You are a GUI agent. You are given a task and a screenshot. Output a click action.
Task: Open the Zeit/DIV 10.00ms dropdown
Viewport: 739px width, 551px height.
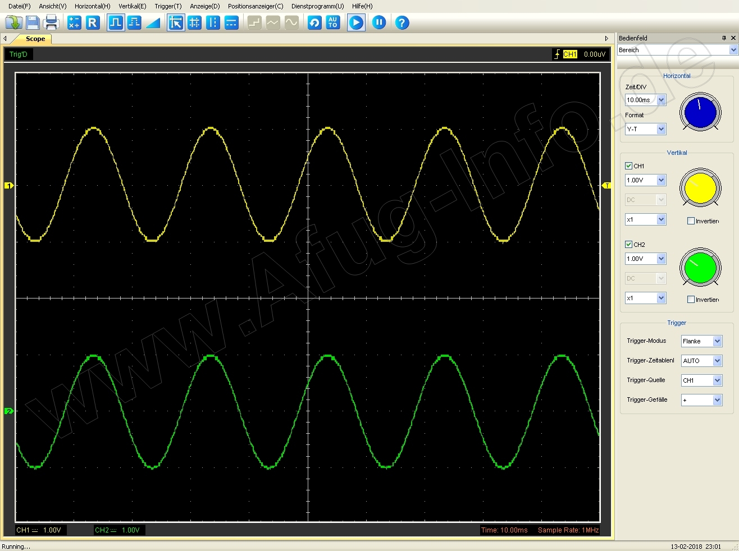645,100
